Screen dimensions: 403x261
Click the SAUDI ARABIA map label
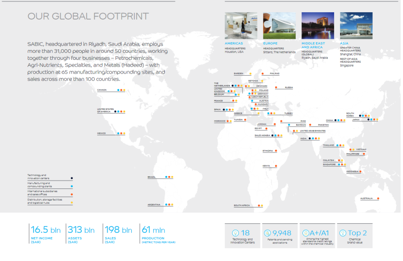[262, 135]
